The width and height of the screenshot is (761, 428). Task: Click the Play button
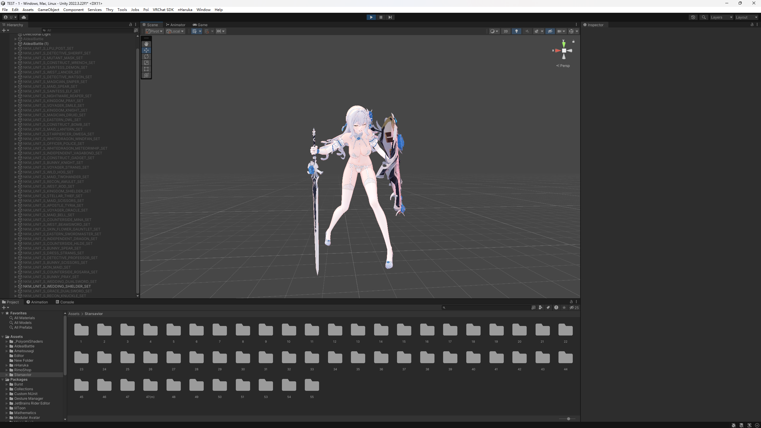click(x=371, y=17)
